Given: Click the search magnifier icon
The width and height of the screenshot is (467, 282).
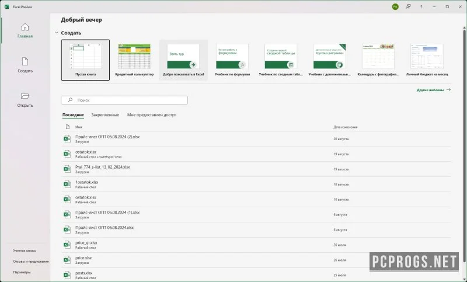Looking at the screenshot, I should (x=70, y=100).
